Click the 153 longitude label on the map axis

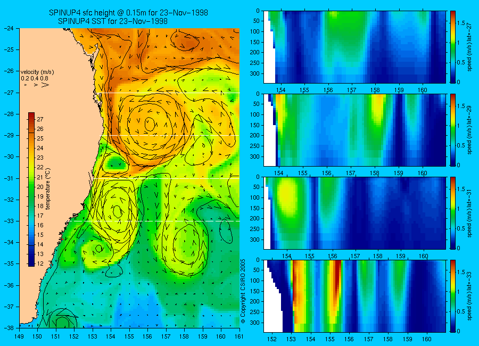(x=93, y=336)
